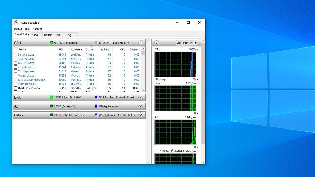This screenshot has height=177, width=315.
Task: Click the green önbellek hatası indicator icon
Action: tap(52, 115)
